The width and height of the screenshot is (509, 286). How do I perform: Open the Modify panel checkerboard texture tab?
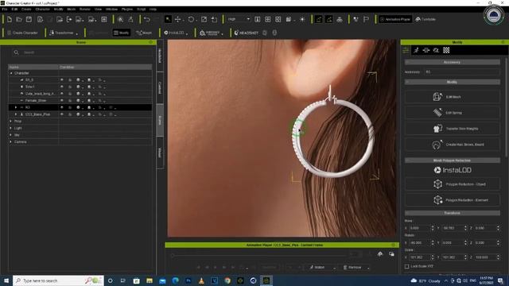click(446, 50)
